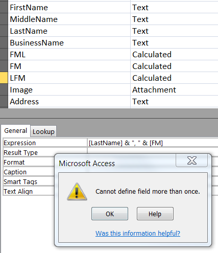Click the row selector beside FM field
Screen dimensions: 218x253
point(4,66)
